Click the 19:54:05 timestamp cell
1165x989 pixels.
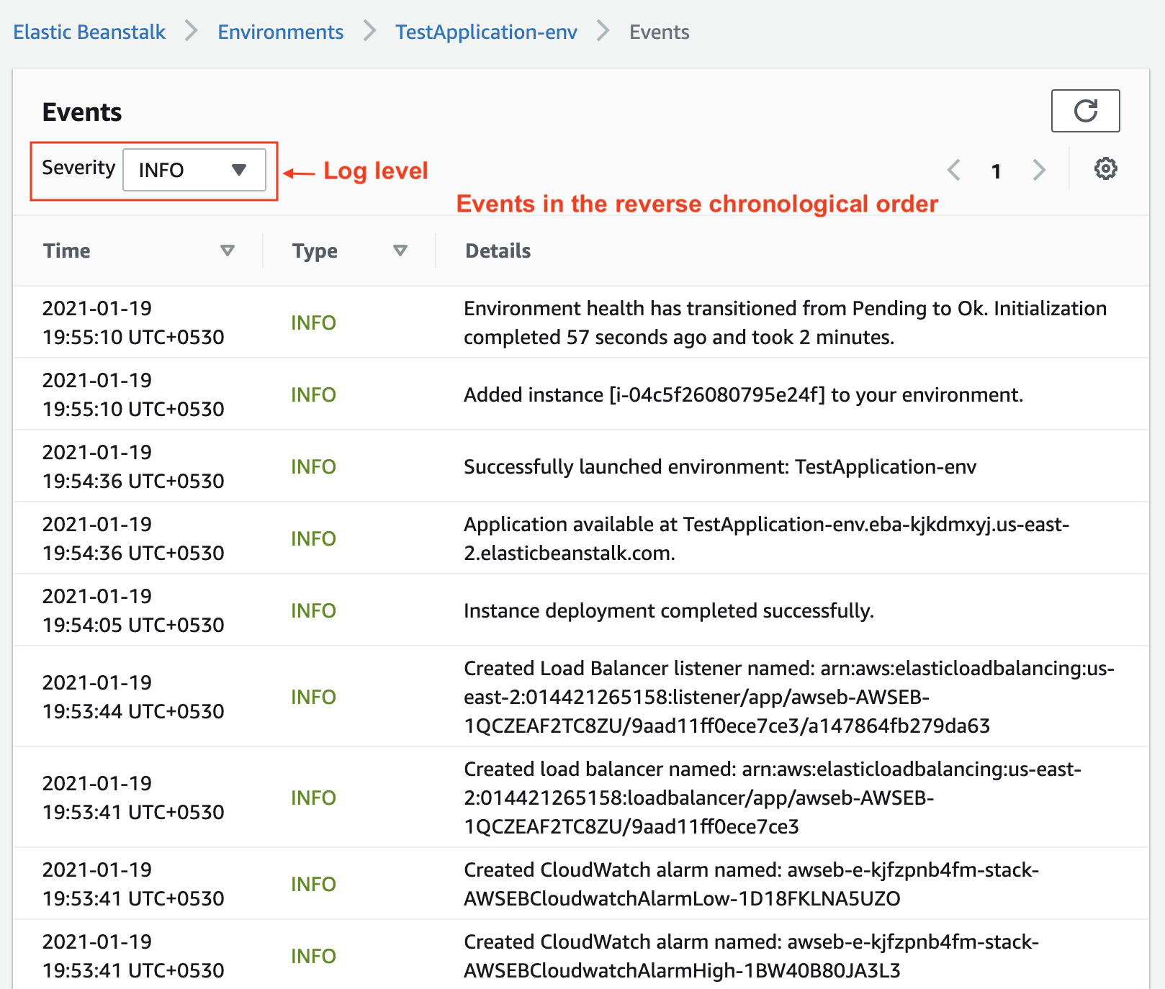click(x=133, y=610)
